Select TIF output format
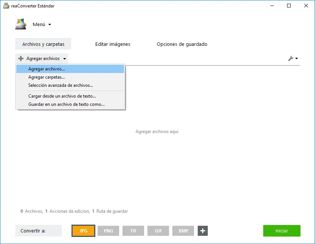The height and width of the screenshot is (244, 315). pos(133,231)
